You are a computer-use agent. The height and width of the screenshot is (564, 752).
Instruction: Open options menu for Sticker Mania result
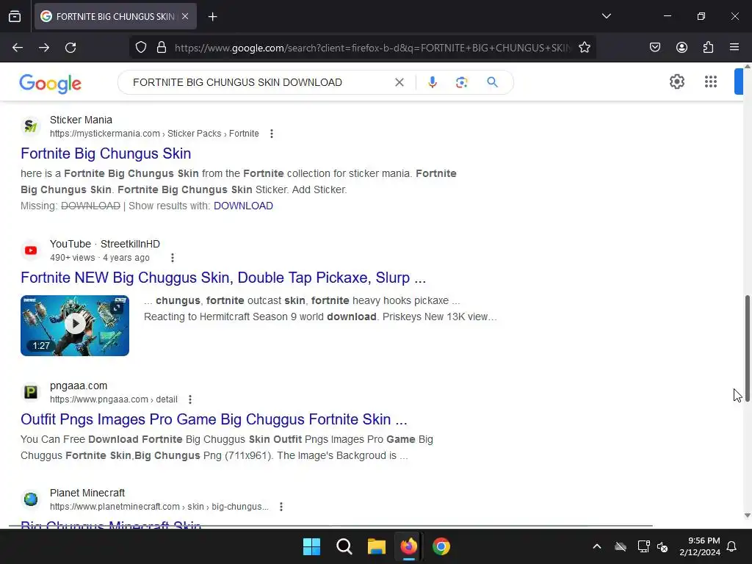pos(272,134)
